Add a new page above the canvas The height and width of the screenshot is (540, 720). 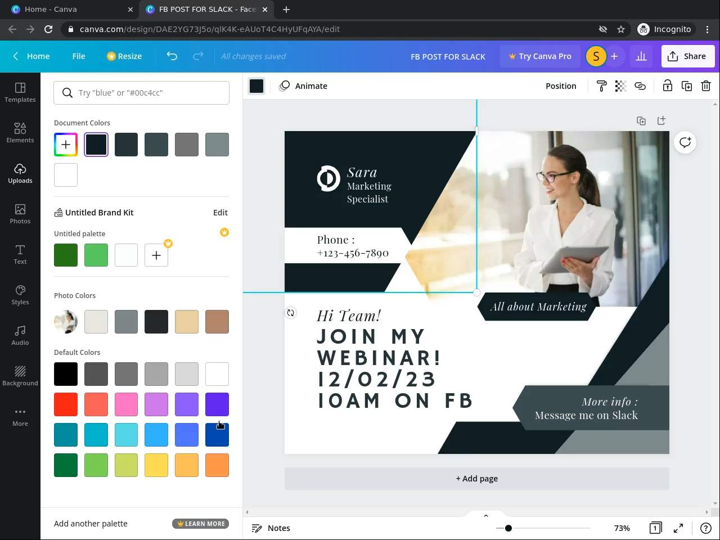click(x=661, y=121)
